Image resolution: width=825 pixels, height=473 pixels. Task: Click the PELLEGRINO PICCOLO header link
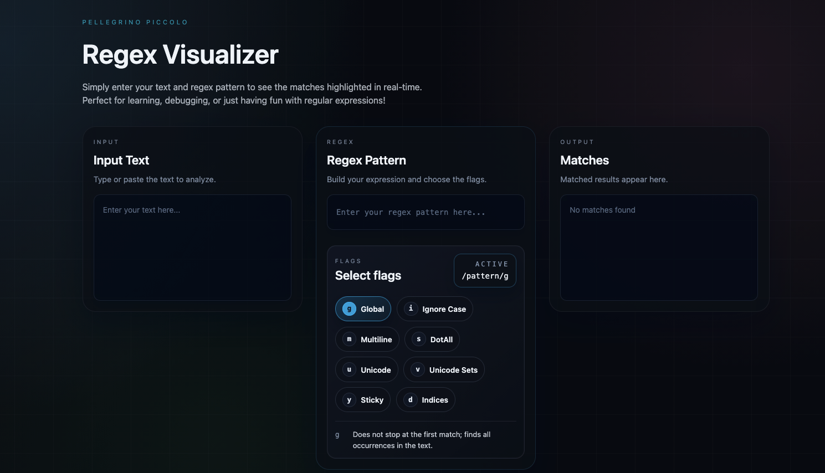pos(135,22)
